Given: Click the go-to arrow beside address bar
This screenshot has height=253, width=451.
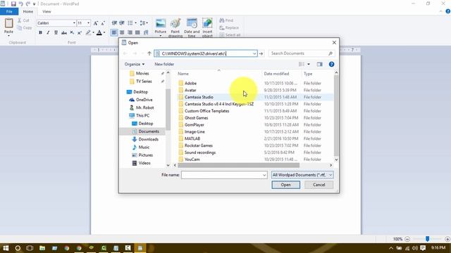Looking at the screenshot, I should tap(261, 53).
